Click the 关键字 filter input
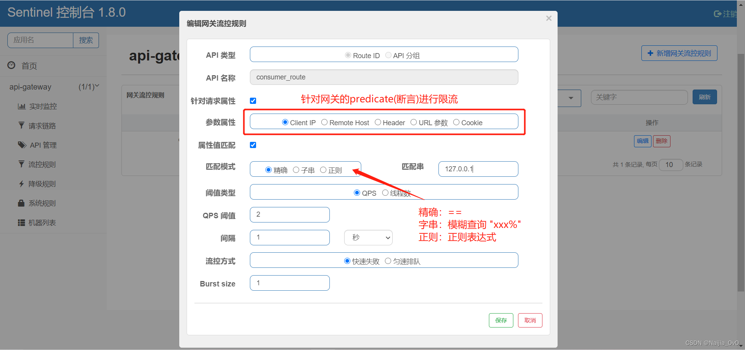The image size is (745, 350). pos(639,97)
